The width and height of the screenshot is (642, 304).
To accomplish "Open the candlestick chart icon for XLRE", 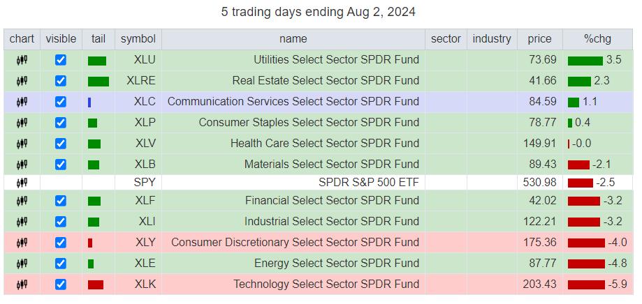I will tap(22, 80).
